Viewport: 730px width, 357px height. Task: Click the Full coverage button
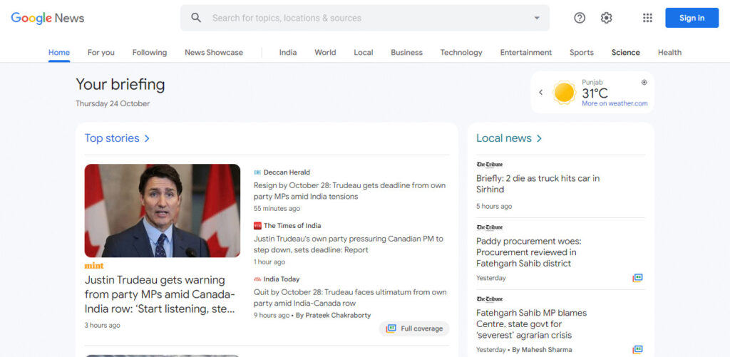[x=414, y=328]
